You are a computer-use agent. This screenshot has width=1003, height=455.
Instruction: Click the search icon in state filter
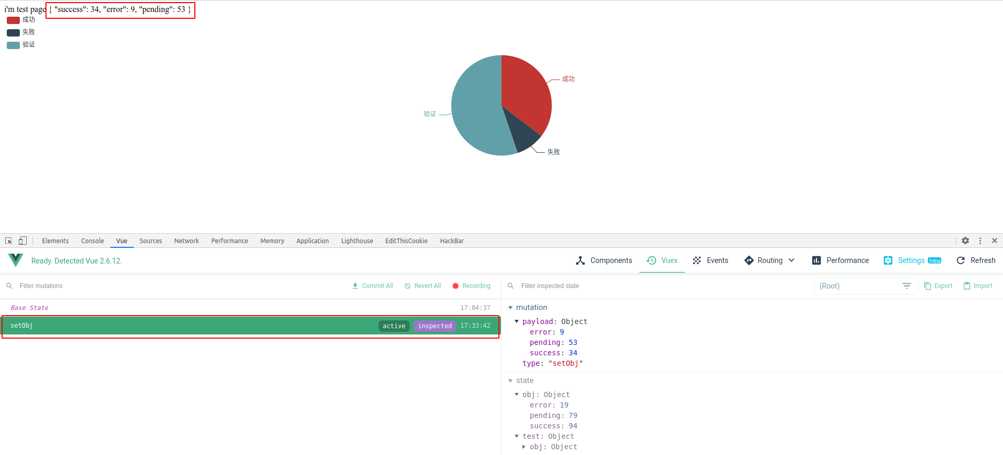point(511,286)
